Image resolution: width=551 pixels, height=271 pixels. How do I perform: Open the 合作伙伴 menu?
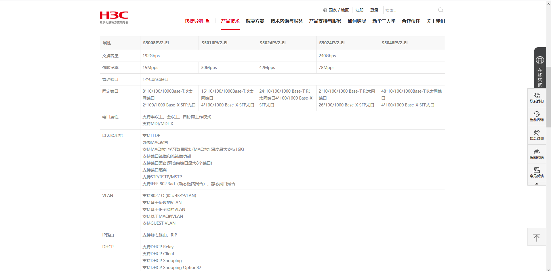coord(411,21)
